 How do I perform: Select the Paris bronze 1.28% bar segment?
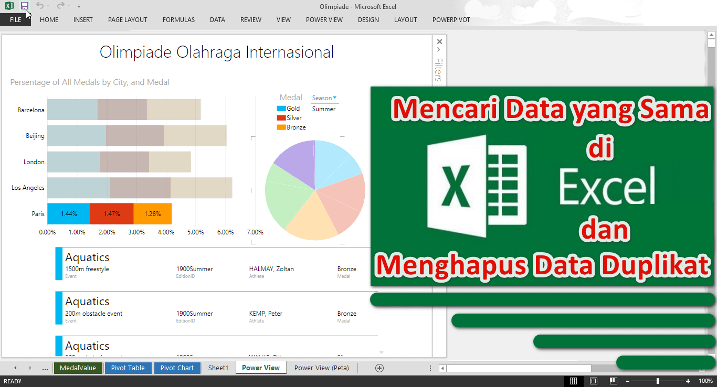pos(153,214)
